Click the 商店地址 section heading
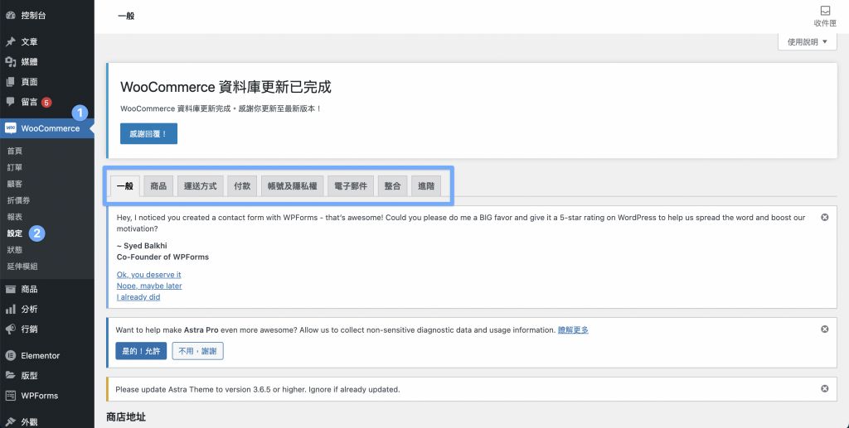The width and height of the screenshot is (849, 428). [126, 416]
